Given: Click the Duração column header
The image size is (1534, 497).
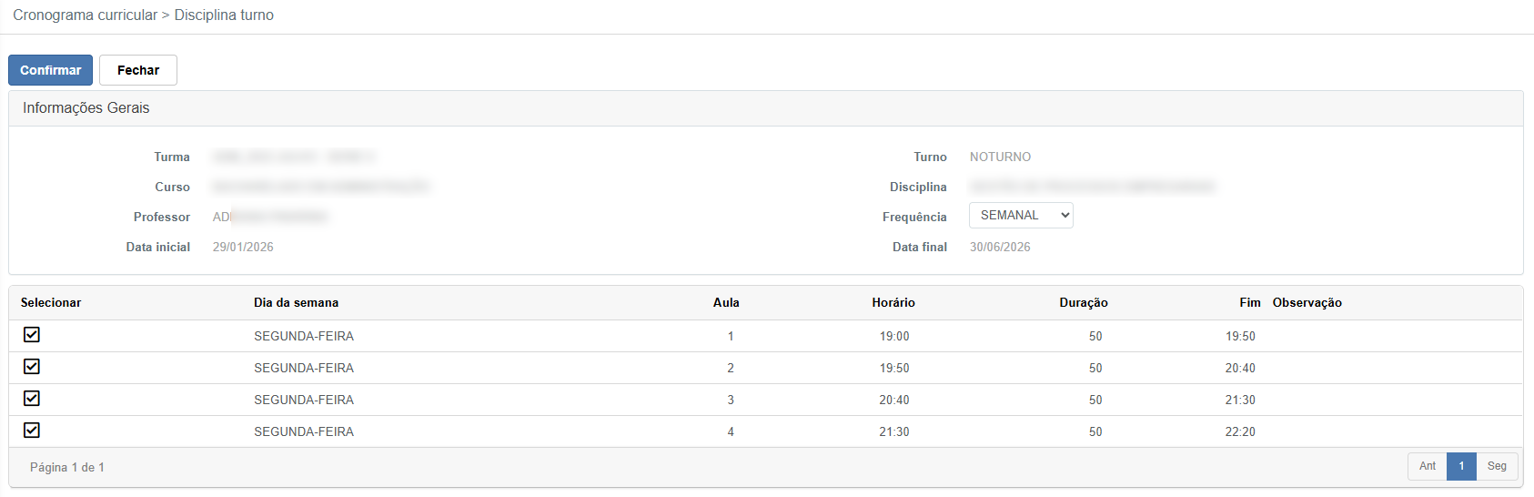Looking at the screenshot, I should click(1083, 303).
